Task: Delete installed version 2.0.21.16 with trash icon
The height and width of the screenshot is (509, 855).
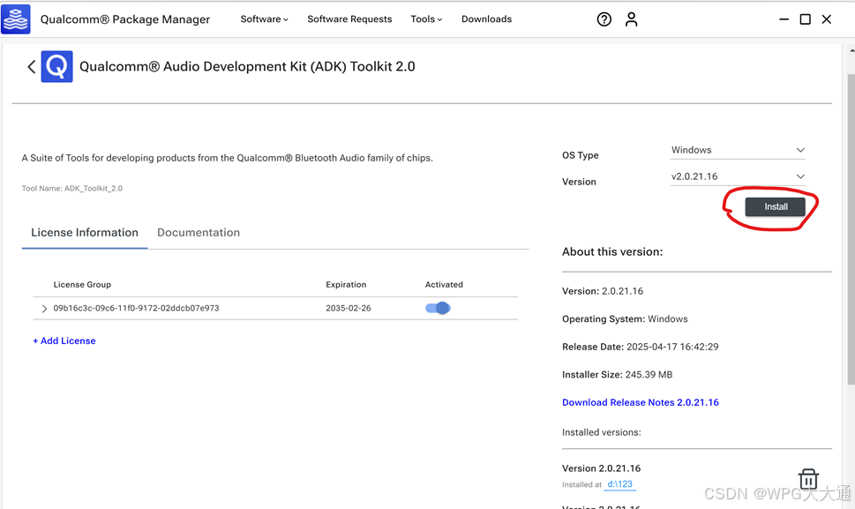Action: (x=808, y=479)
